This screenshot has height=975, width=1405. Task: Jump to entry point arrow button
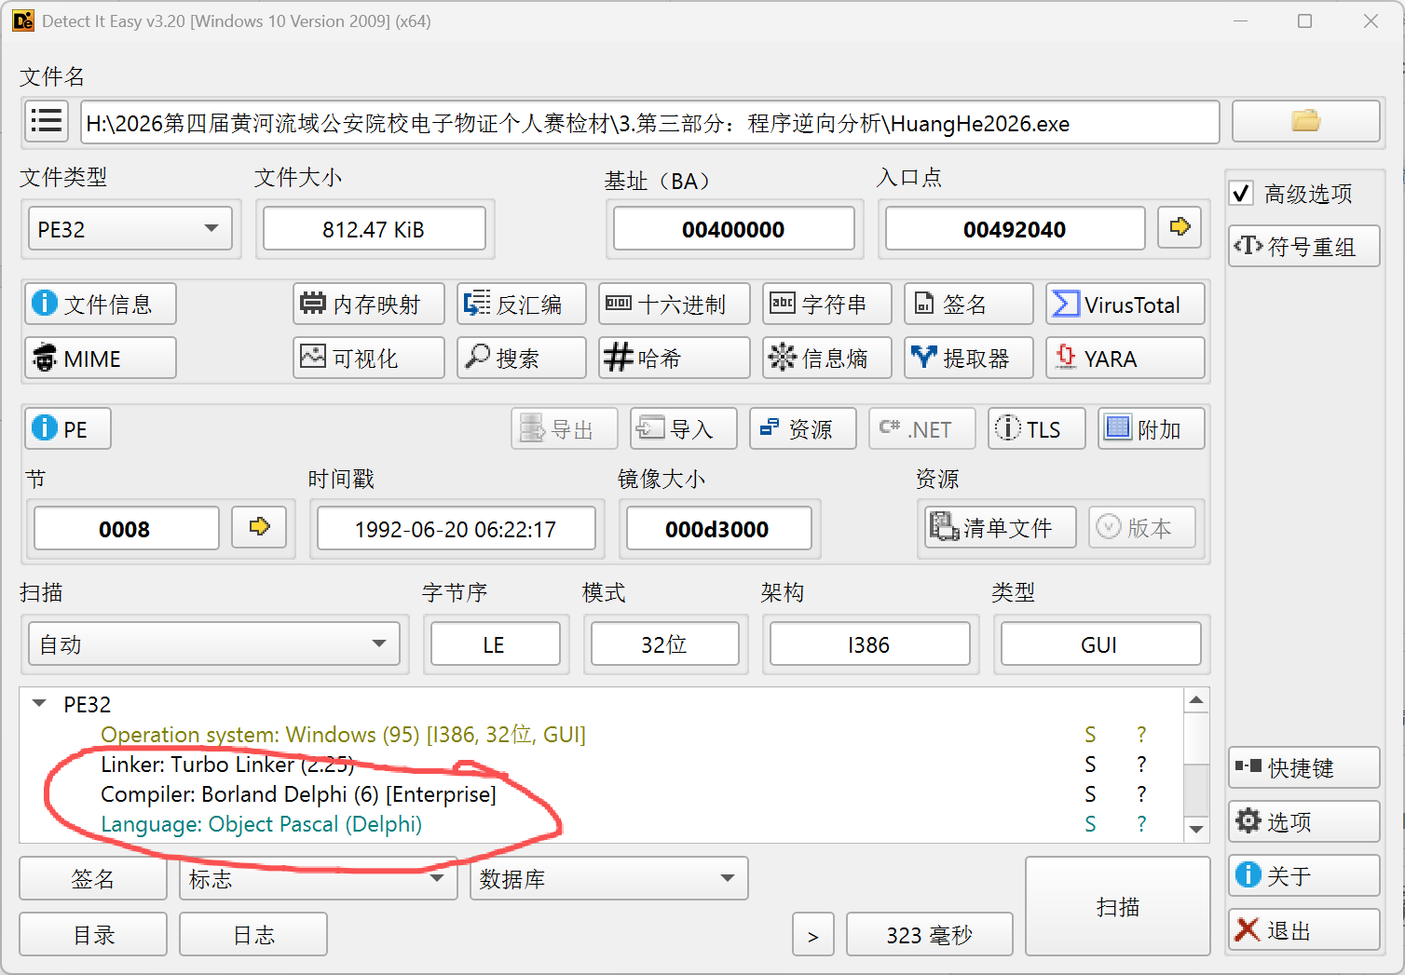1180,227
